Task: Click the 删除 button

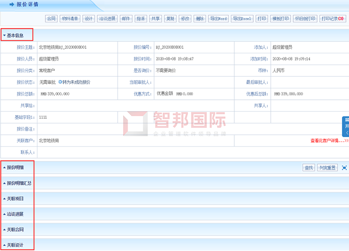Action: click(199, 18)
